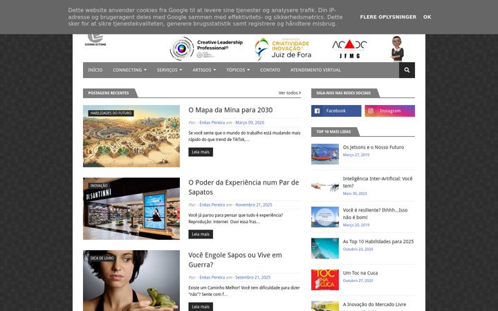The height and width of the screenshot is (311, 498).
Task: Open the mine map post thumbnail
Action: click(131, 136)
